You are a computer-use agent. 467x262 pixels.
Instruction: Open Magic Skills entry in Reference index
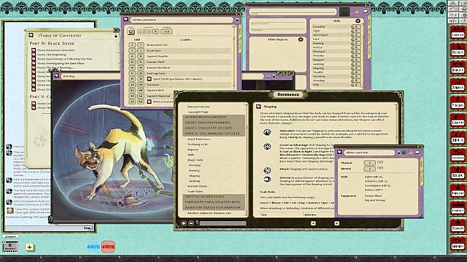(x=195, y=160)
